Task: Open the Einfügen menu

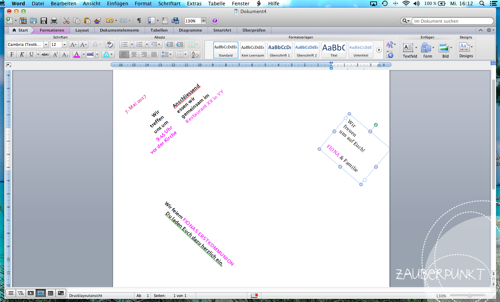Action: point(117,4)
